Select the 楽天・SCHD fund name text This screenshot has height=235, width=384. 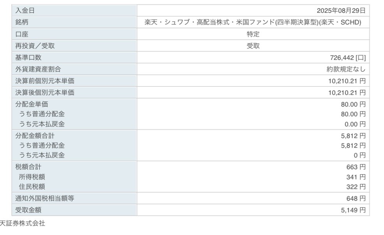coord(253,23)
